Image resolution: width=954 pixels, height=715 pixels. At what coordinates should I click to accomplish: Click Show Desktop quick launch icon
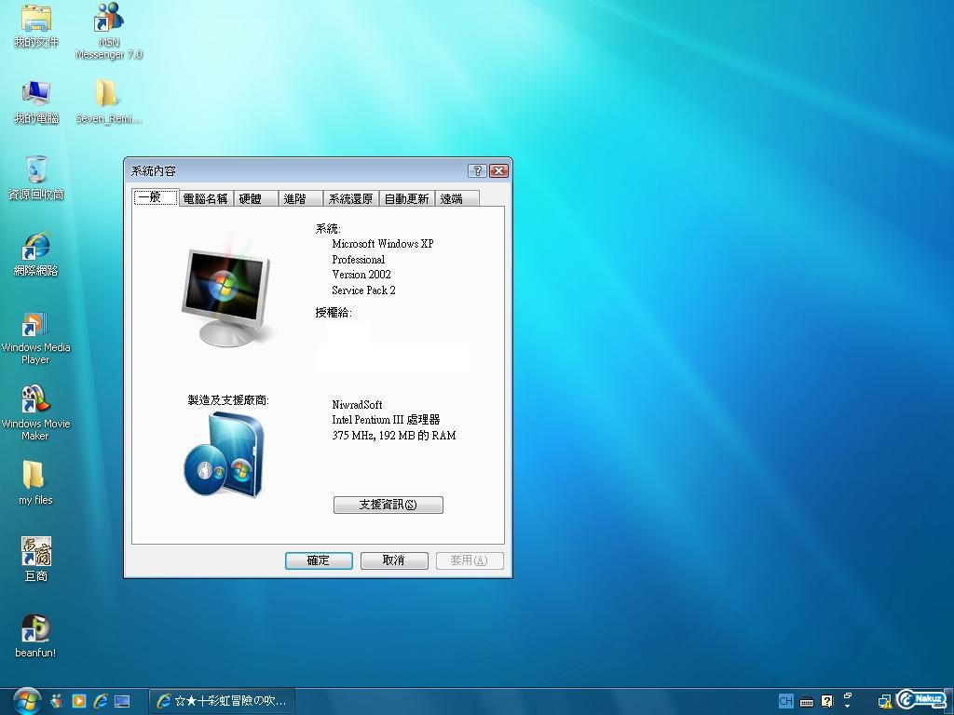point(122,701)
